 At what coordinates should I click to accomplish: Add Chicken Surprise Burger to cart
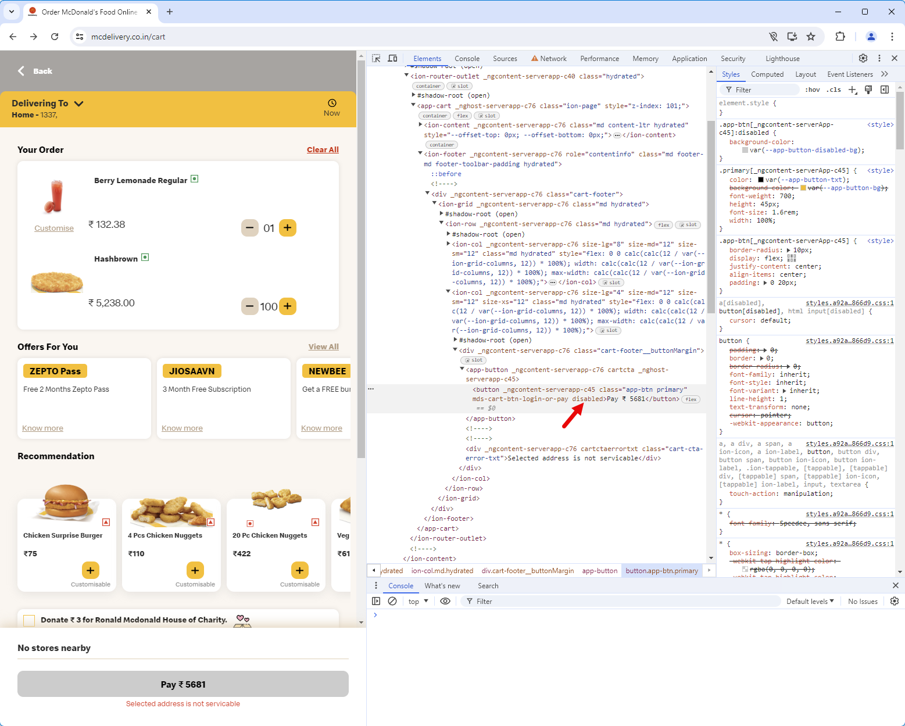click(90, 570)
